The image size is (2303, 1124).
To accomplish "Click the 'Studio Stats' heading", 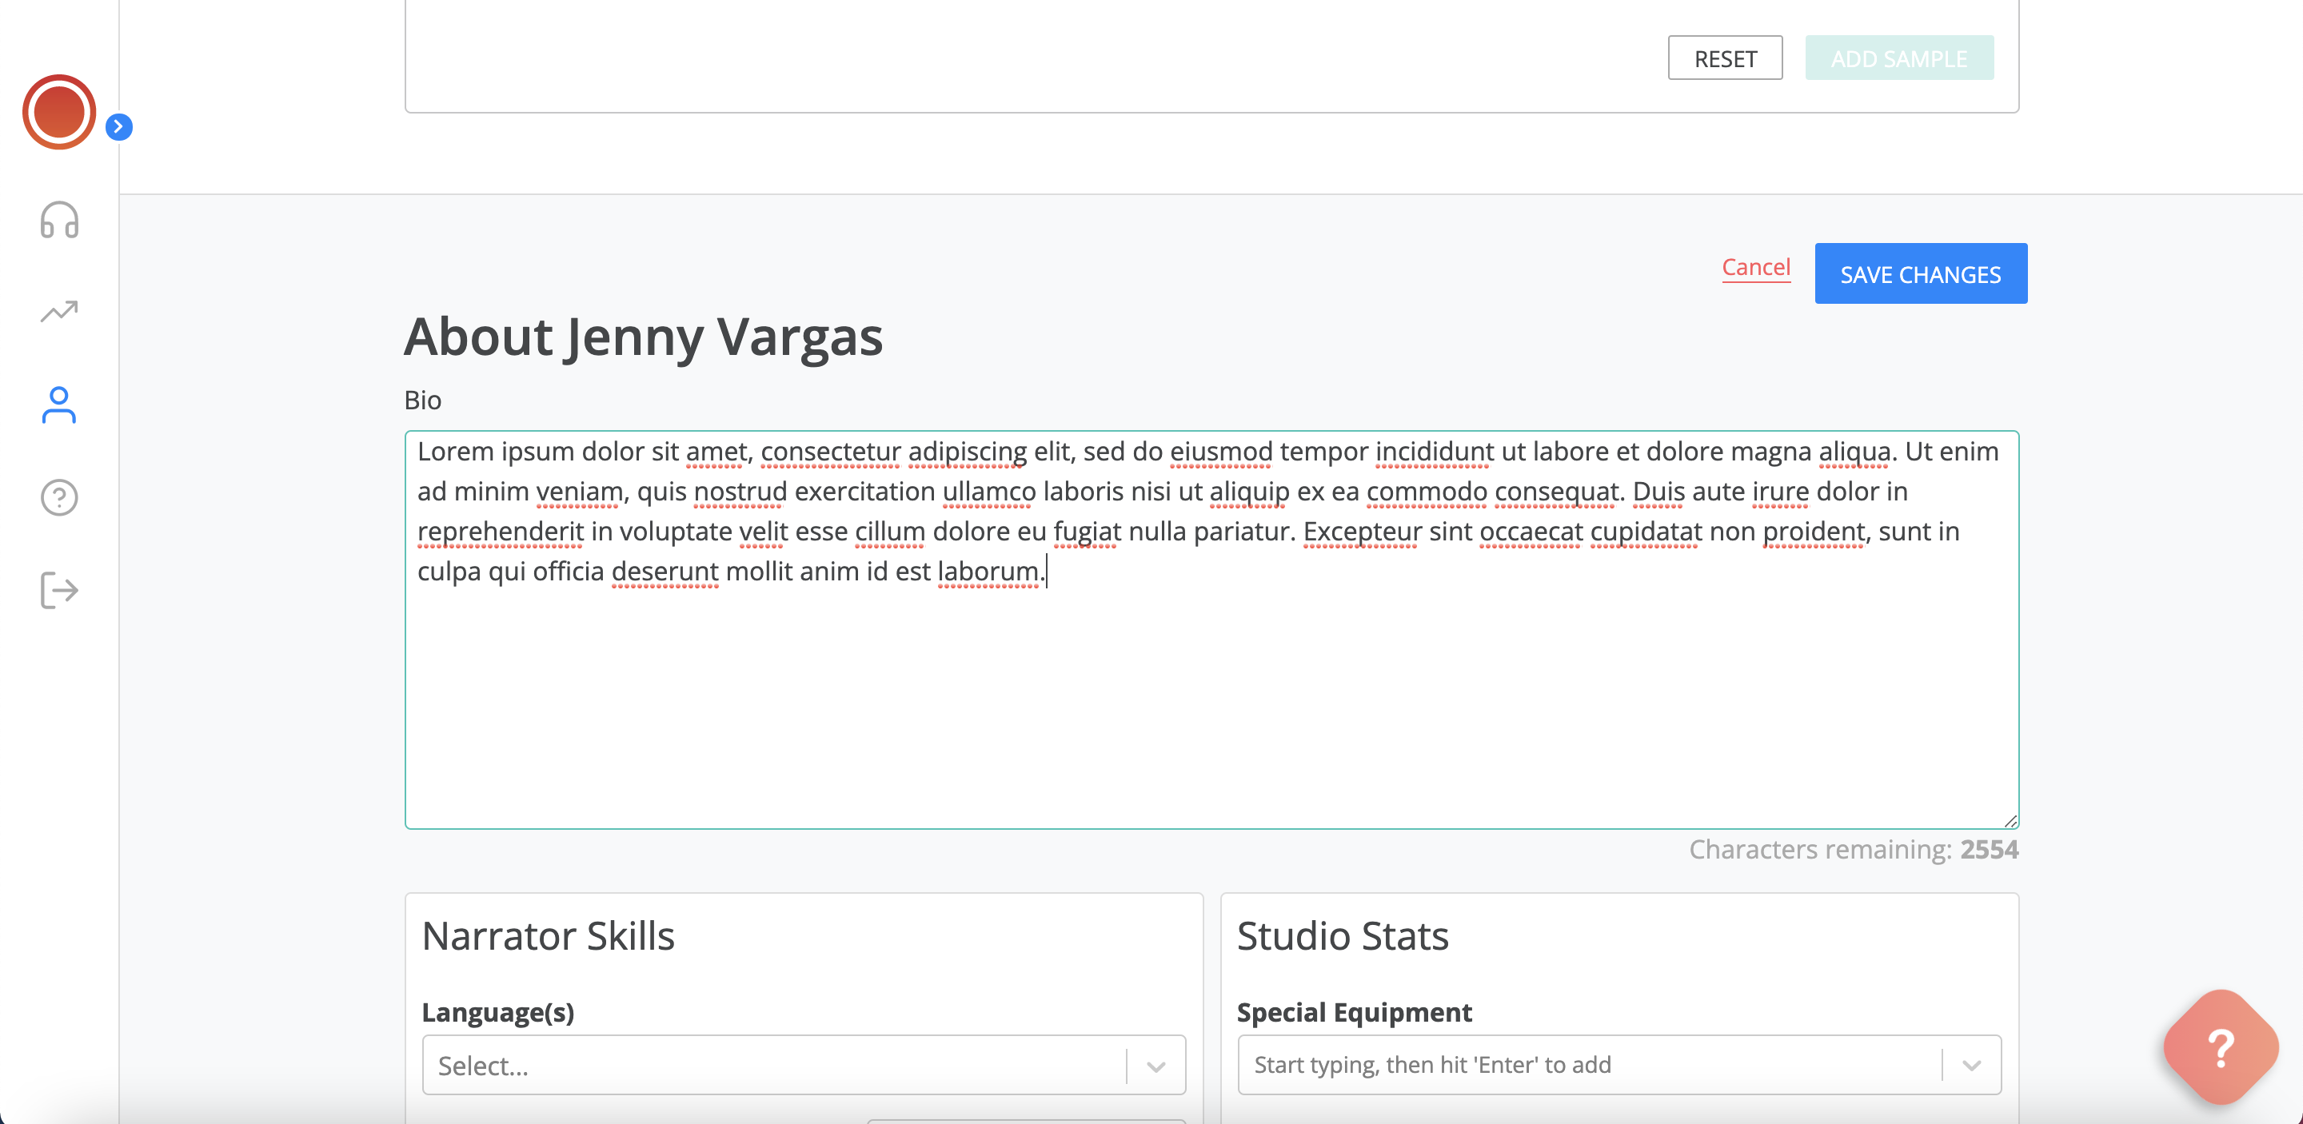I will point(1342,935).
